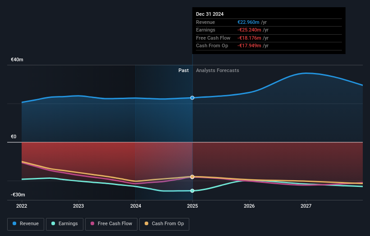Viewport: 370px width, 236px height.
Task: Click the 2022 x-axis label
Action: pyautogui.click(x=22, y=206)
